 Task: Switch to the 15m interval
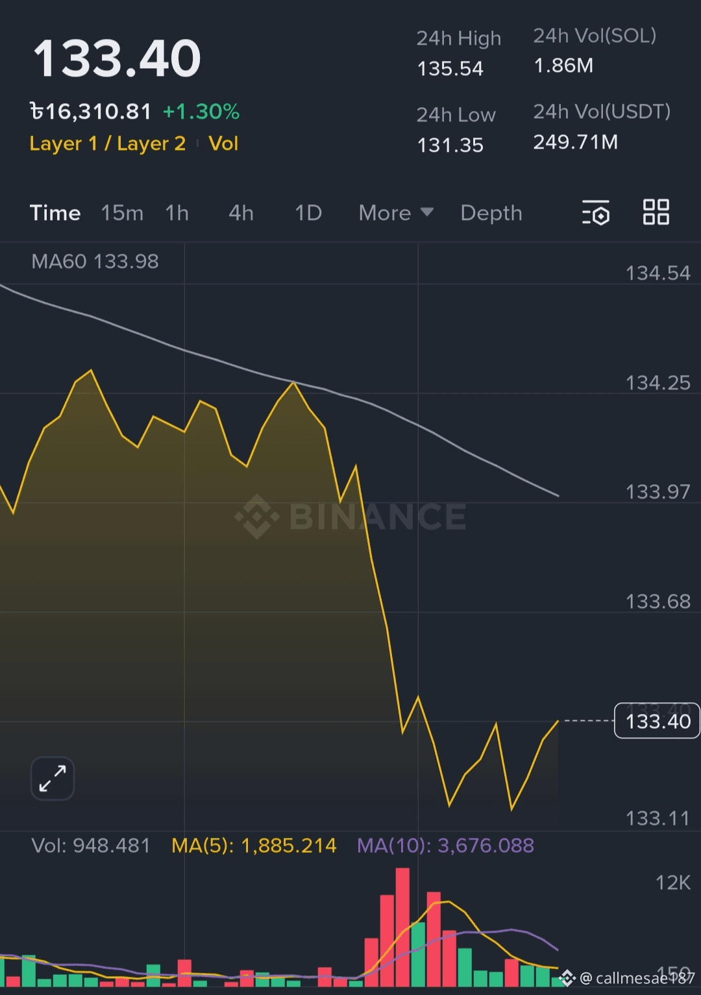(122, 213)
